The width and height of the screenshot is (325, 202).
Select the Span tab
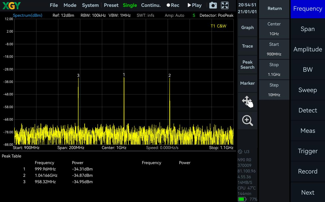click(x=308, y=29)
